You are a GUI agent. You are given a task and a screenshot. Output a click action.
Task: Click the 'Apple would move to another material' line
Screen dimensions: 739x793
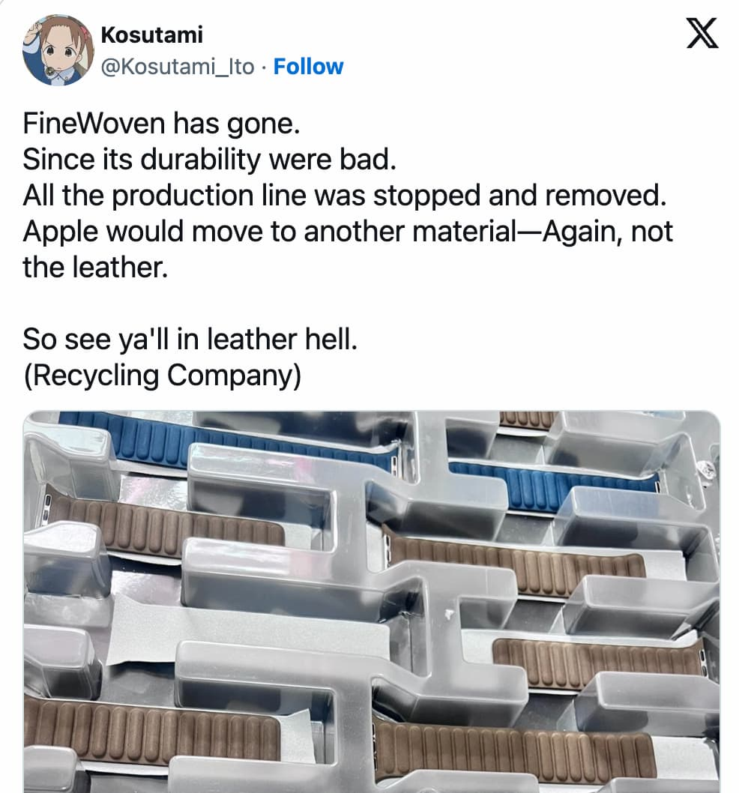pos(348,232)
